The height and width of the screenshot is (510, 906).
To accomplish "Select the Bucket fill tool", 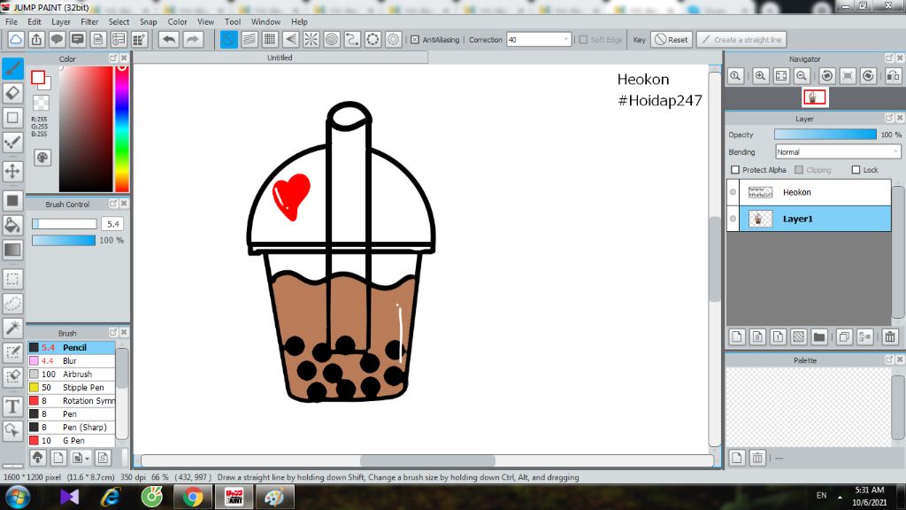I will 12,225.
